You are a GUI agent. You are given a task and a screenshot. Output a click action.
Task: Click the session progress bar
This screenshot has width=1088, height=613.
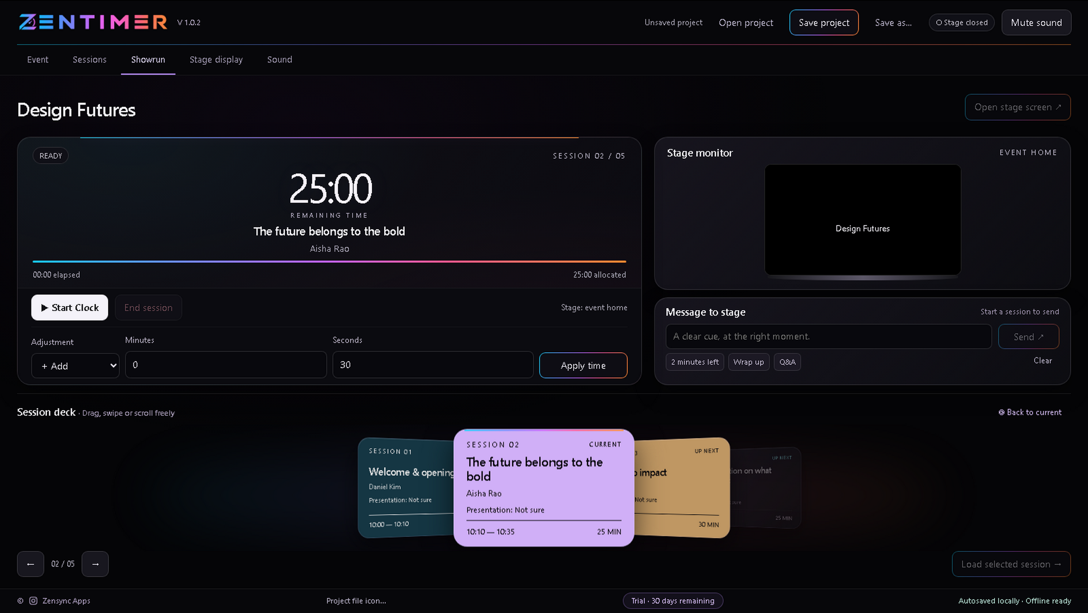point(329,262)
